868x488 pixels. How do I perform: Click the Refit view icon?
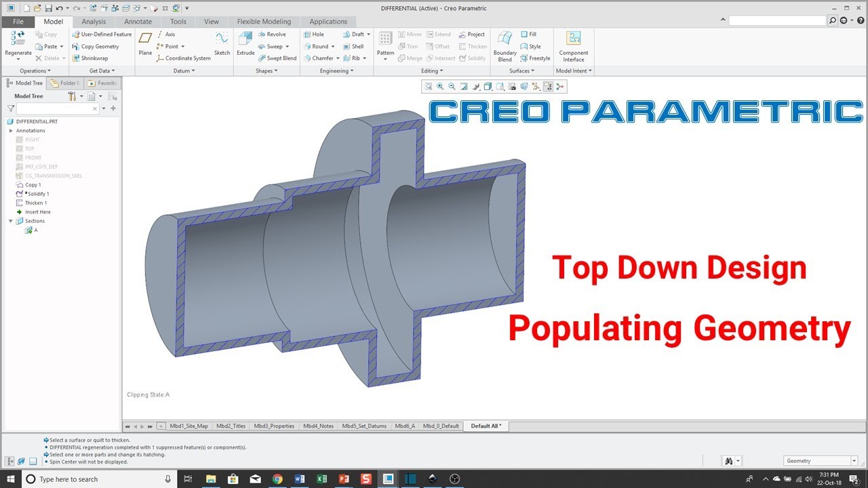429,86
